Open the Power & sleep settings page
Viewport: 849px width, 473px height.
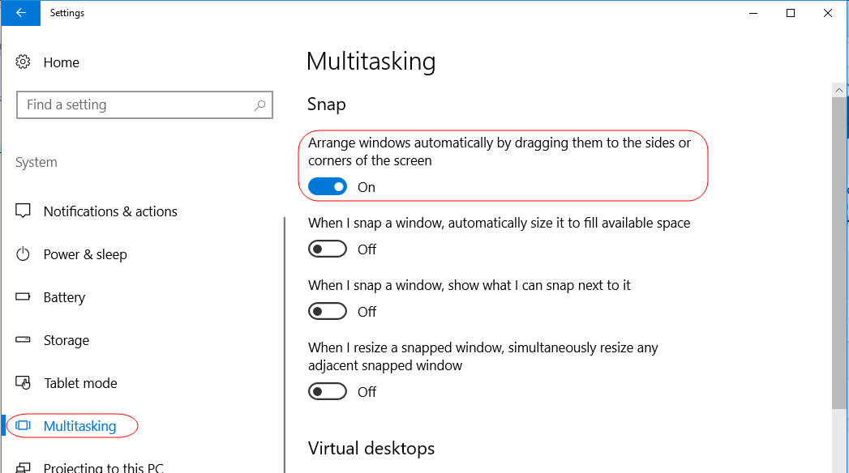tap(84, 254)
